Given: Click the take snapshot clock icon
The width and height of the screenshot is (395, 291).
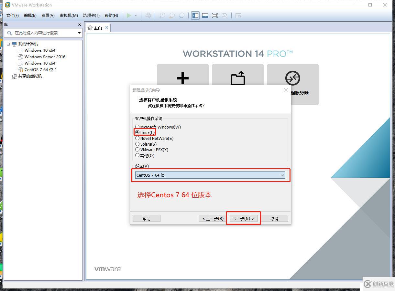Looking at the screenshot, I should [162, 16].
